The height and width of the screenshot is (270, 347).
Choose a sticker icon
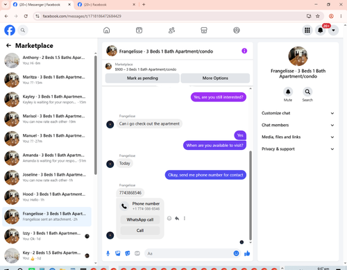pyautogui.click(x=128, y=253)
